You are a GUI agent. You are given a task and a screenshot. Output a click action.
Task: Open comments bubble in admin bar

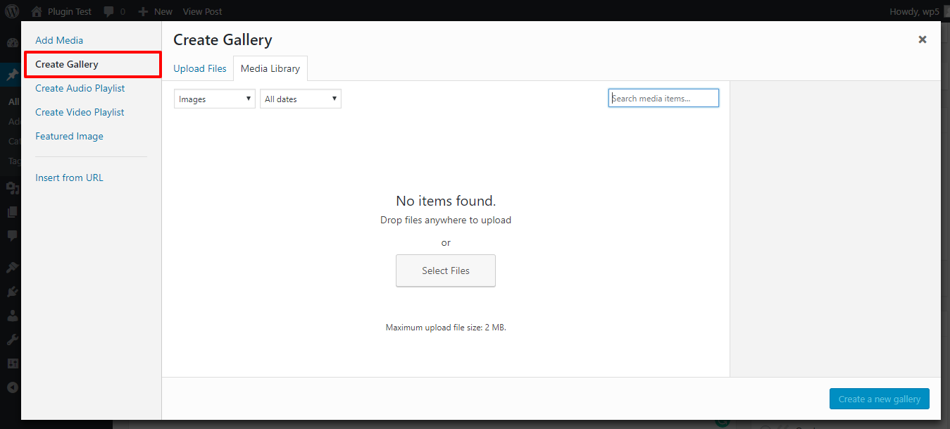point(114,11)
